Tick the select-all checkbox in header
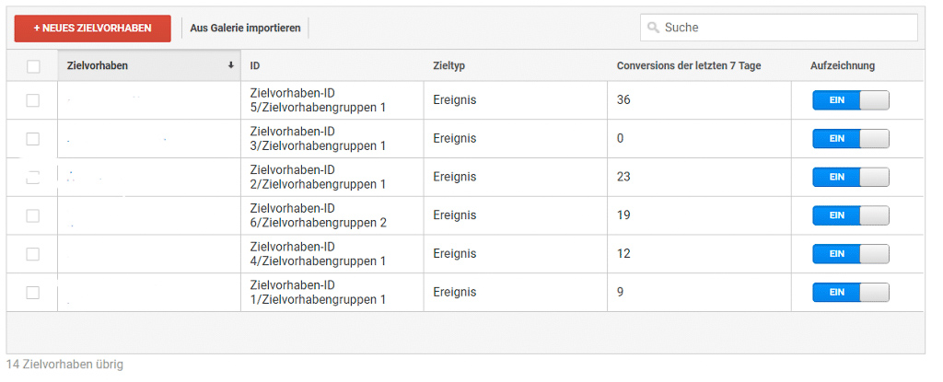The height and width of the screenshot is (382, 943). pos(33,66)
